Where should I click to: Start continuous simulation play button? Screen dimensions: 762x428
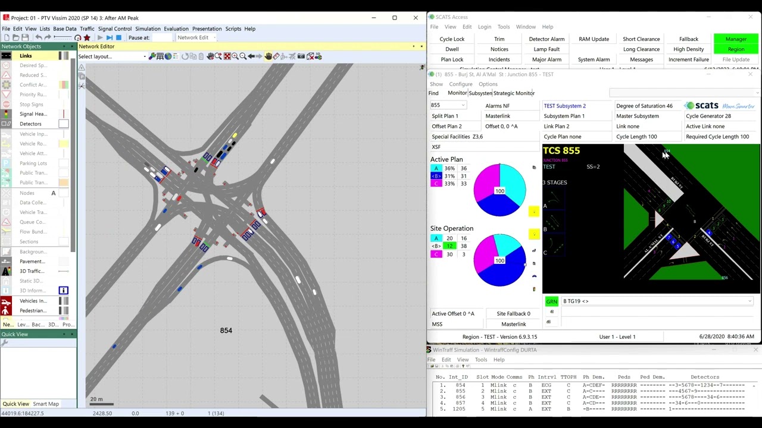(100, 37)
